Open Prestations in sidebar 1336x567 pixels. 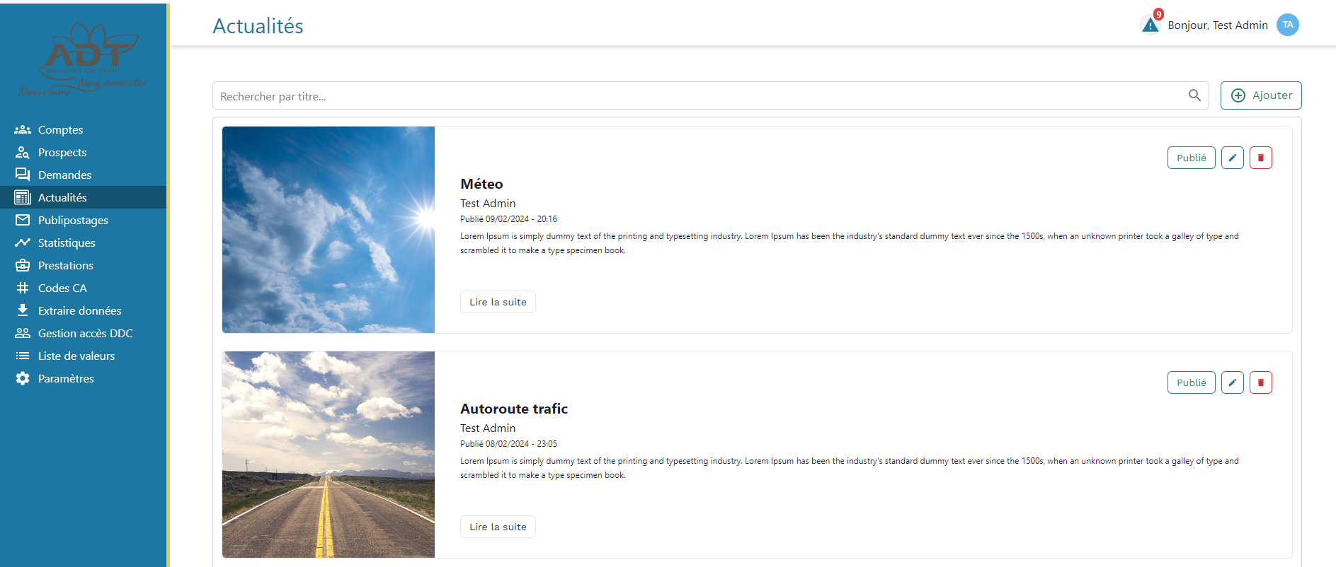(x=83, y=265)
